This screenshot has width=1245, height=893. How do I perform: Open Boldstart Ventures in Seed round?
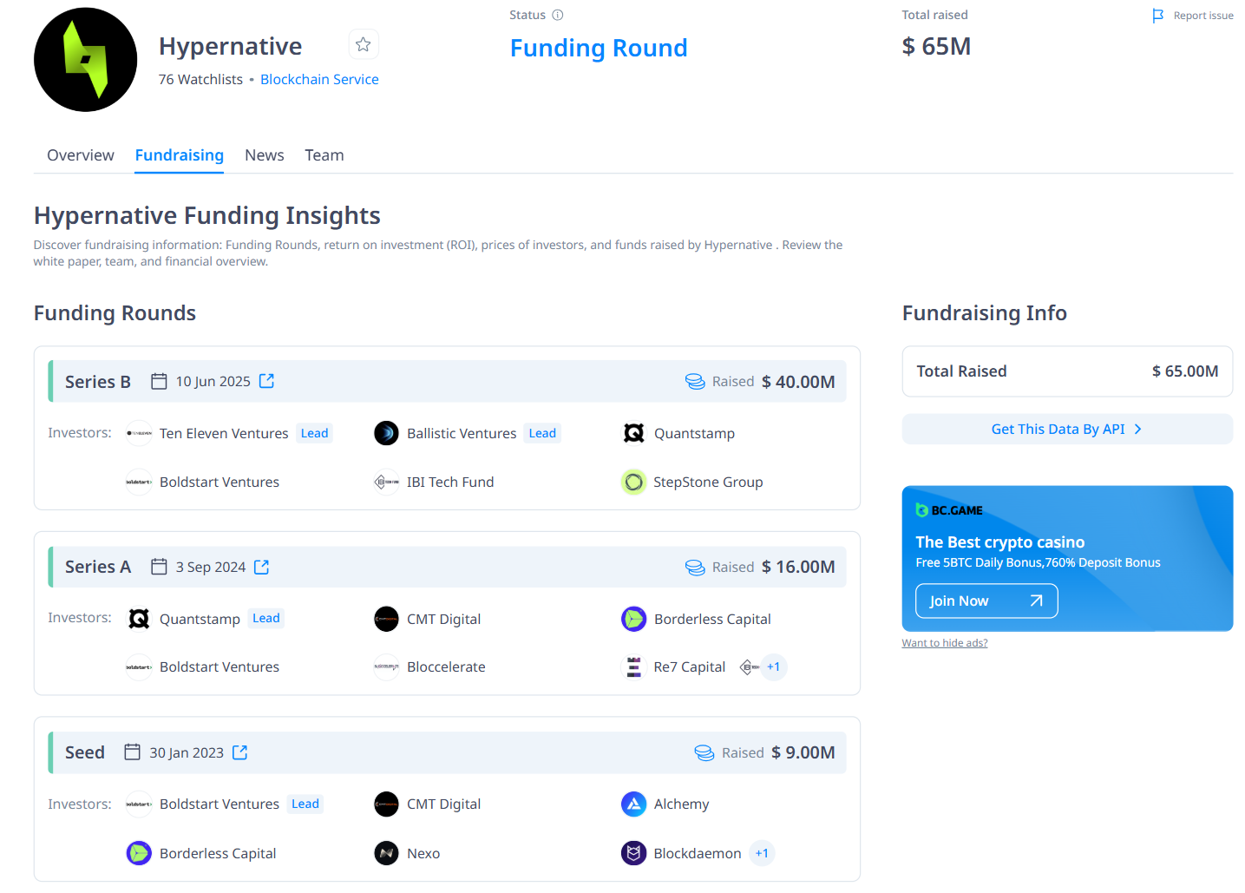(x=220, y=804)
